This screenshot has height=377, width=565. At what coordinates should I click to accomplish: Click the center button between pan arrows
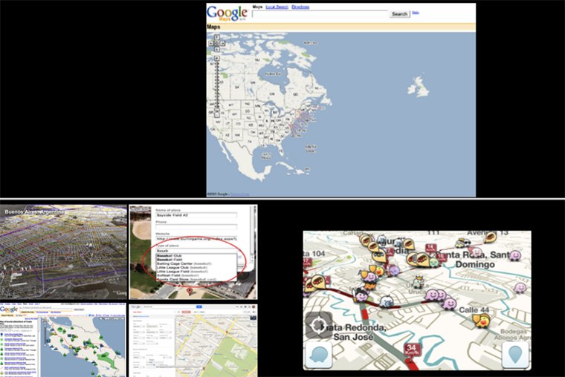point(216,43)
